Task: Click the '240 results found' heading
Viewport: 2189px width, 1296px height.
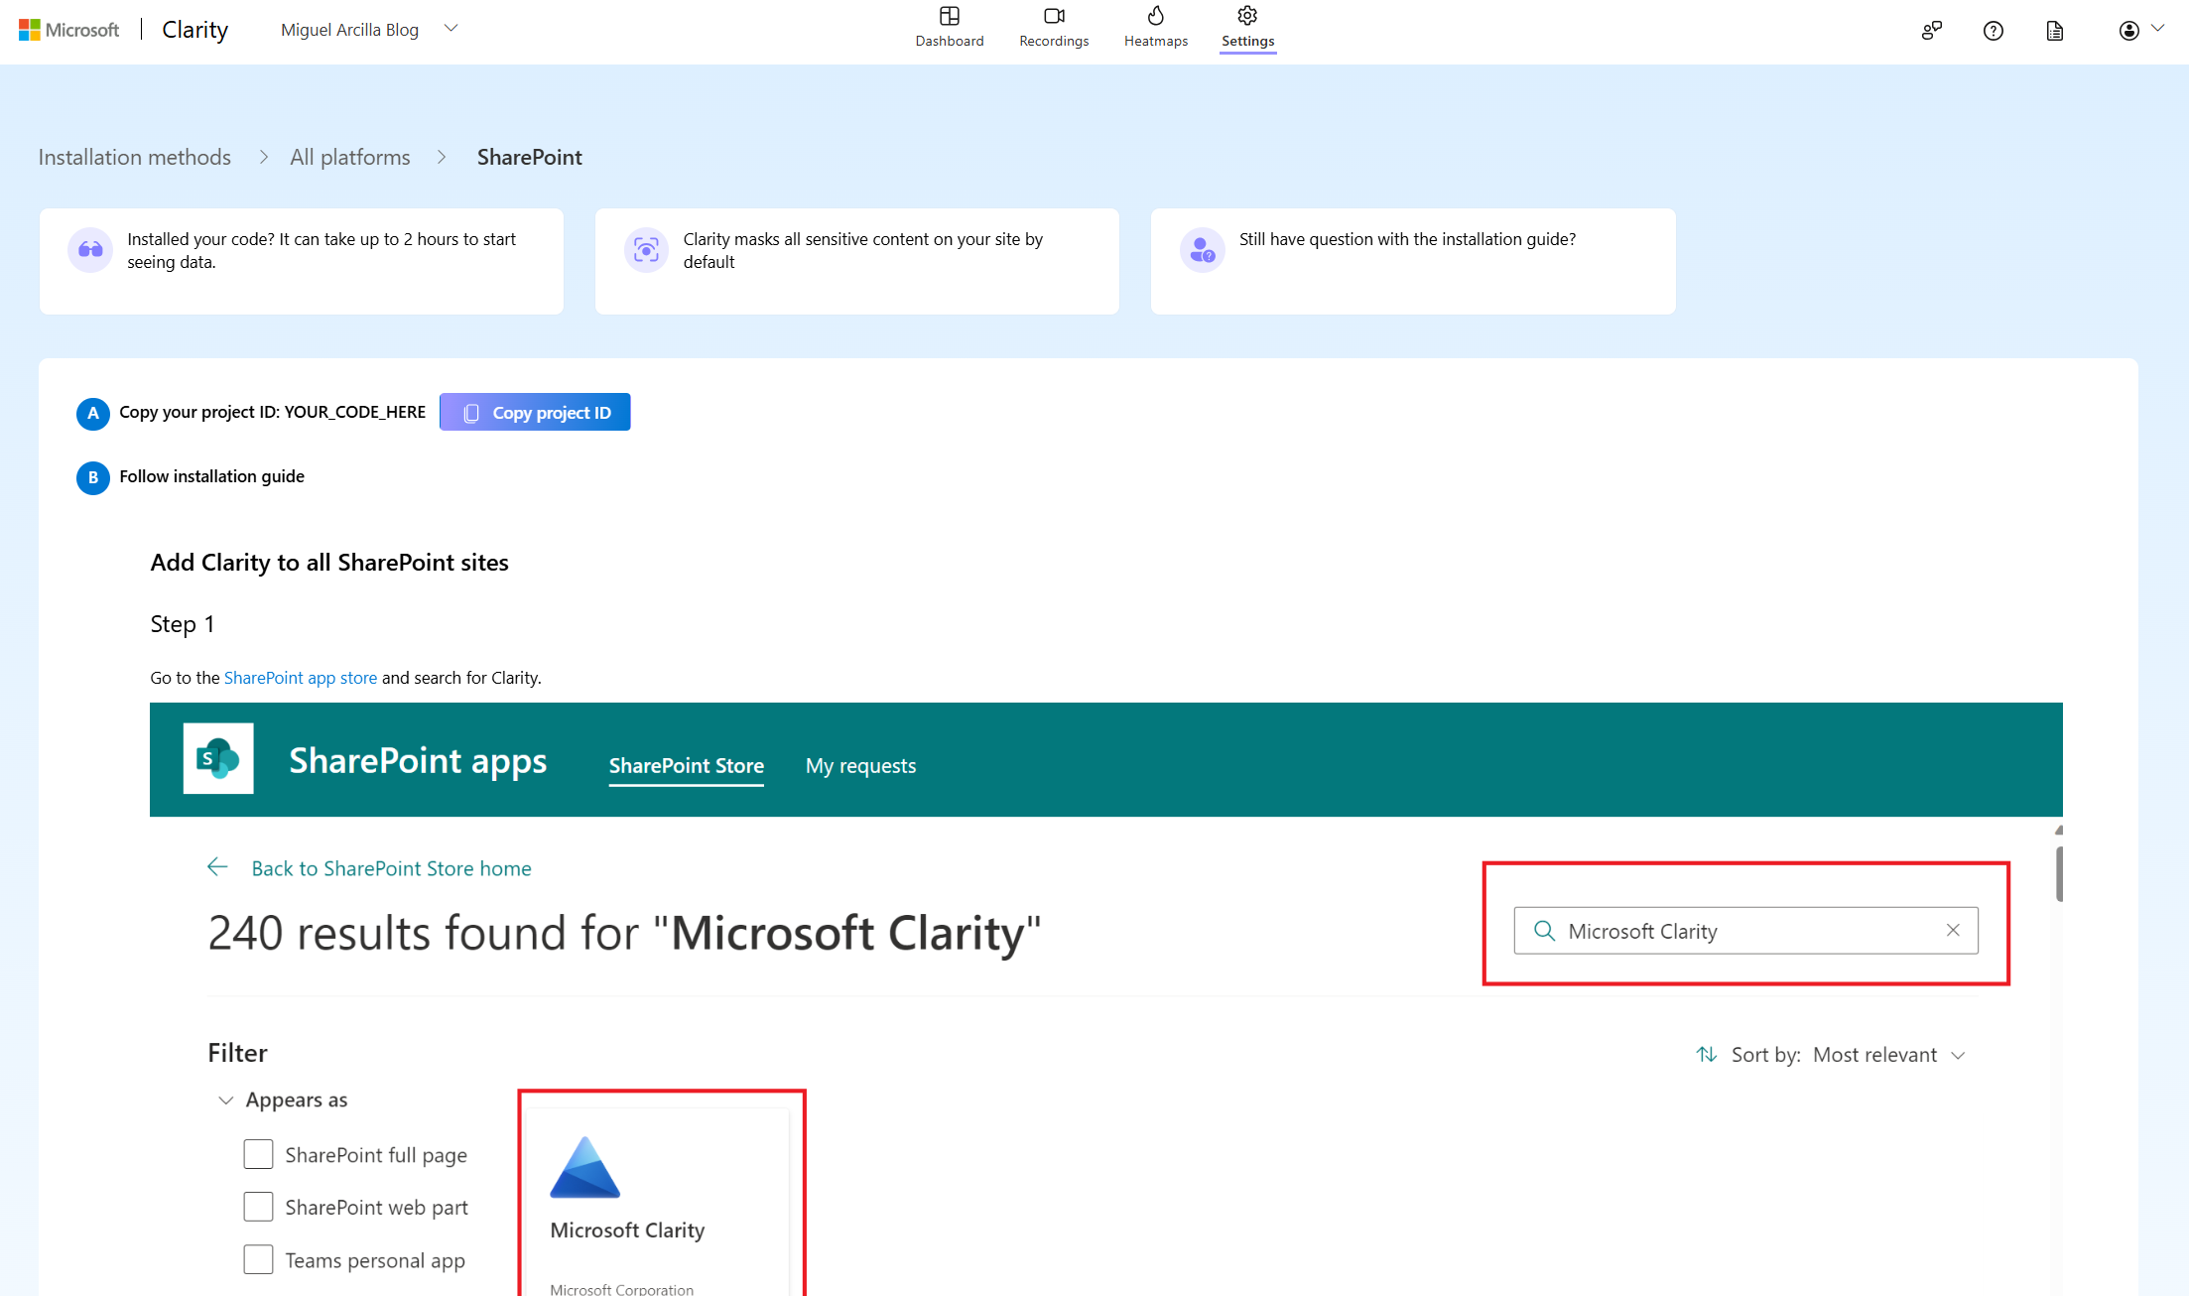Action: point(624,933)
